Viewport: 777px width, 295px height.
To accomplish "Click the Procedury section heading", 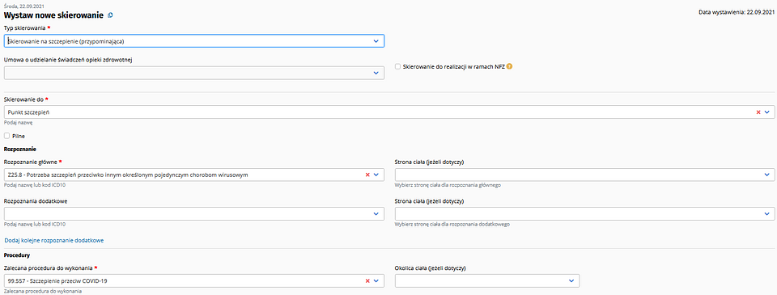I will 17,255.
